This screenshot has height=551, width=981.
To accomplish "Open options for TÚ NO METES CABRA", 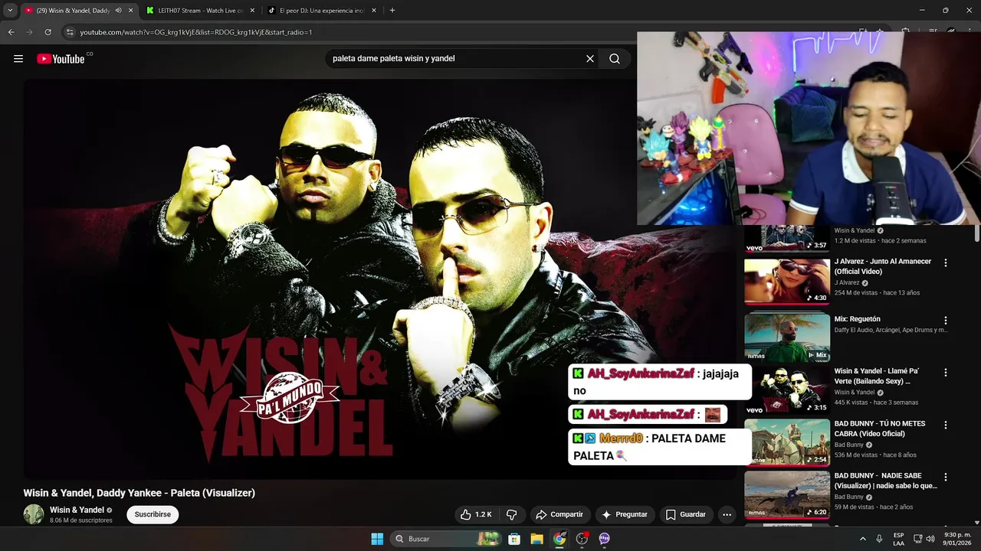I will click(x=945, y=425).
